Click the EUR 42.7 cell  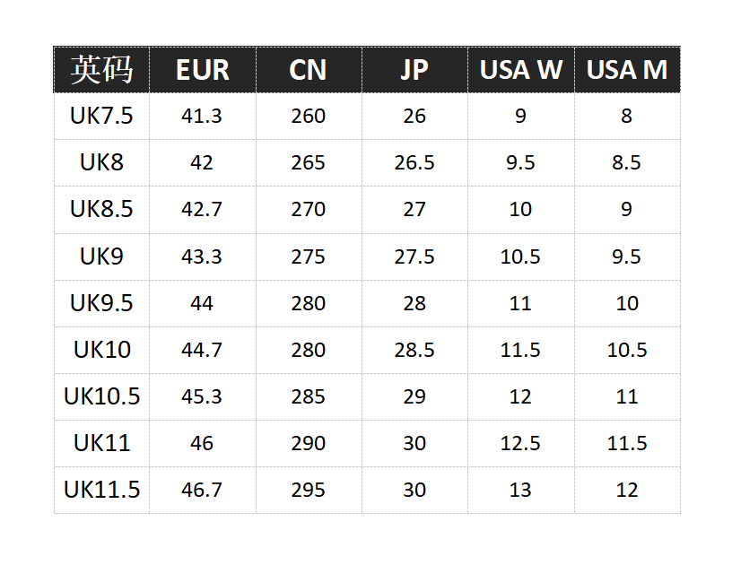click(203, 209)
